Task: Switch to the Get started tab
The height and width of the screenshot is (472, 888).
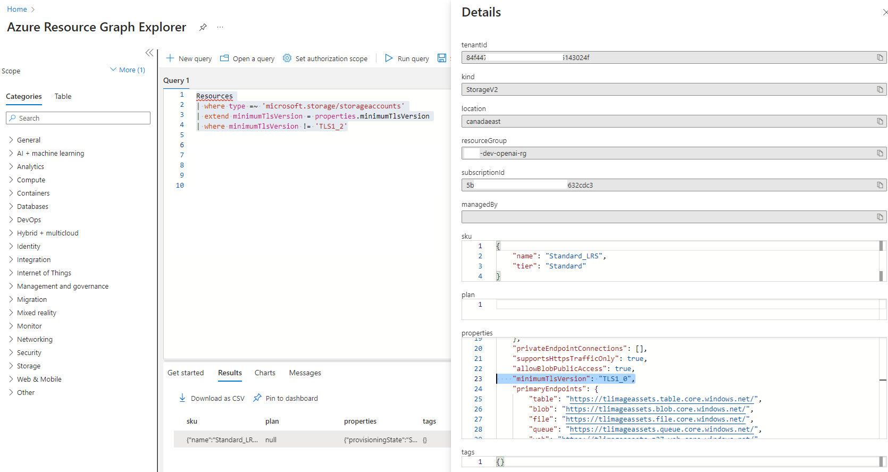Action: [186, 373]
